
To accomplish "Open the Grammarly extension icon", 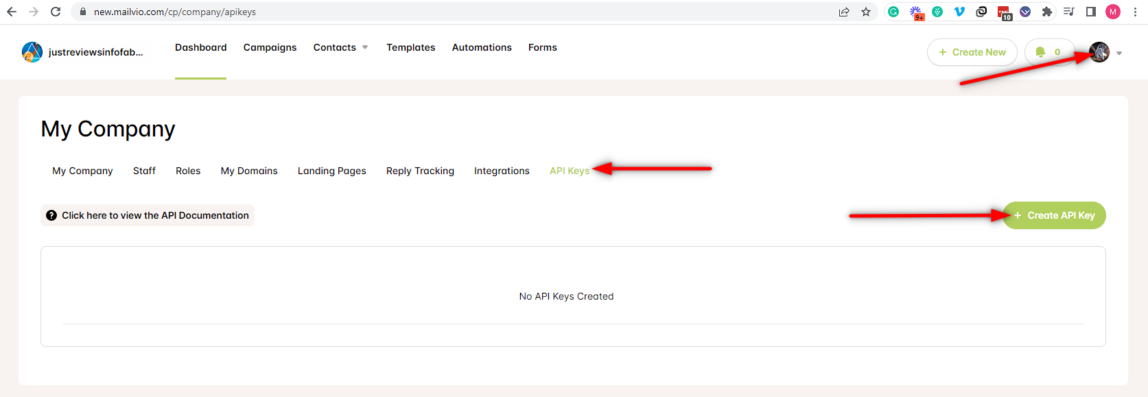I will tap(893, 12).
